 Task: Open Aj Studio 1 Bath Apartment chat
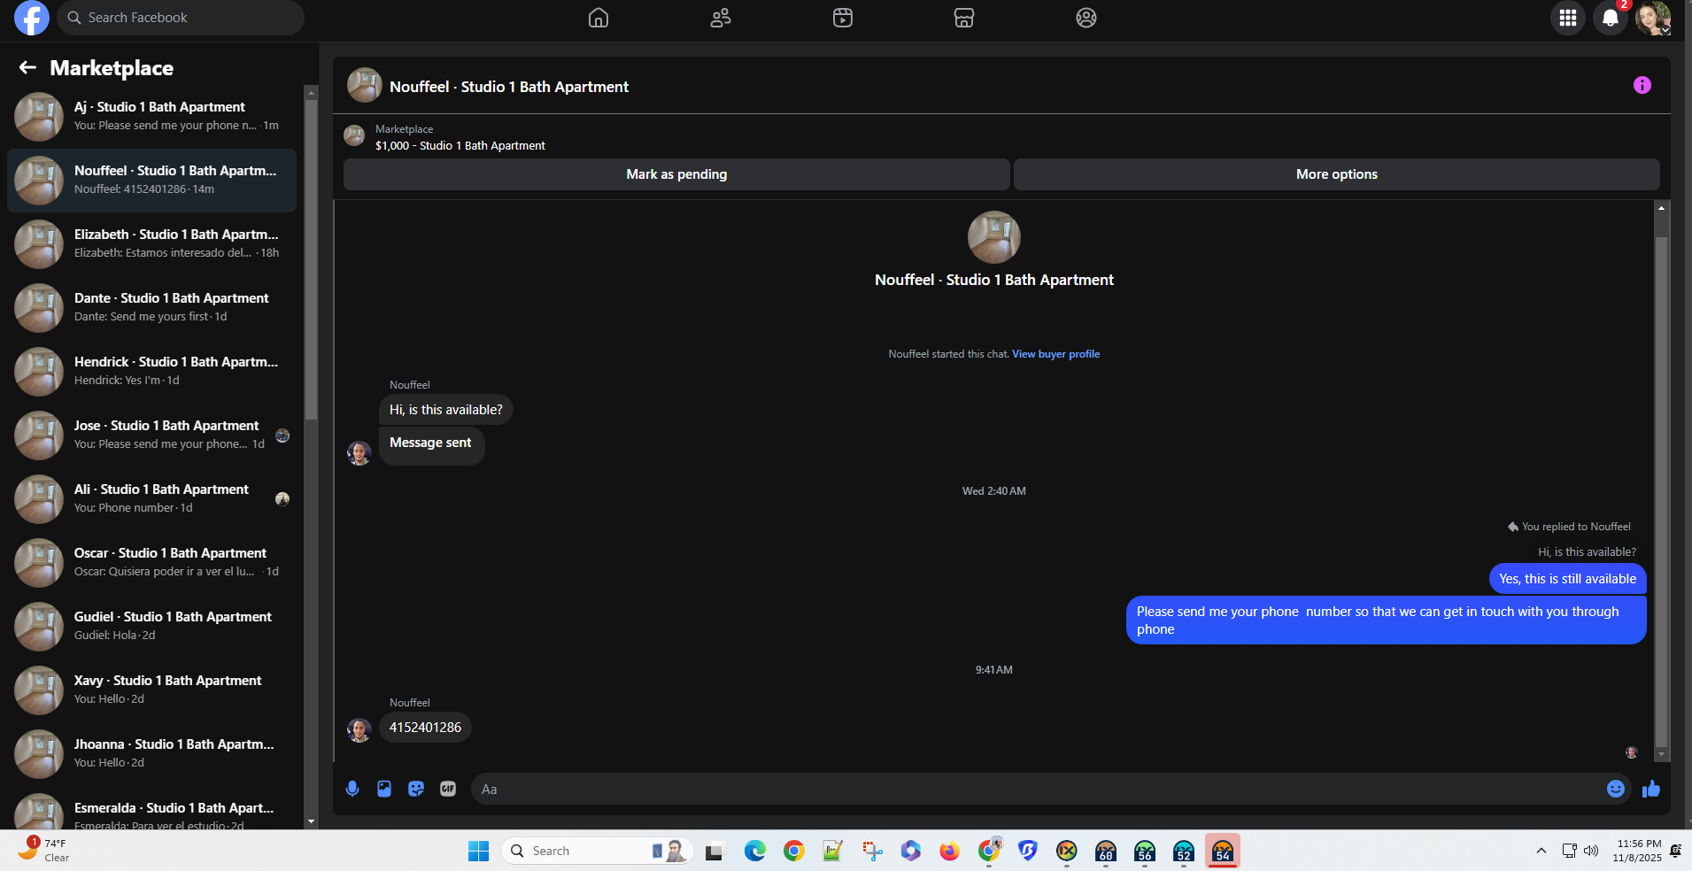[152, 117]
